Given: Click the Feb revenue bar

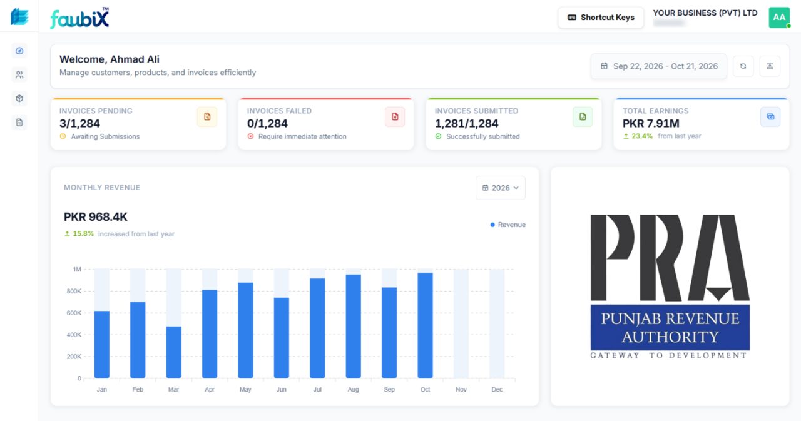Looking at the screenshot, I should [138, 340].
